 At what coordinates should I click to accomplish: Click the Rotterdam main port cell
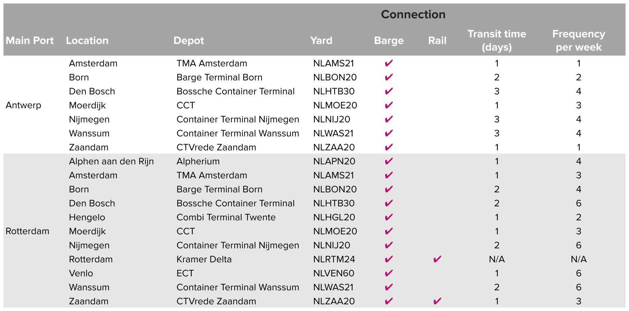(27, 231)
